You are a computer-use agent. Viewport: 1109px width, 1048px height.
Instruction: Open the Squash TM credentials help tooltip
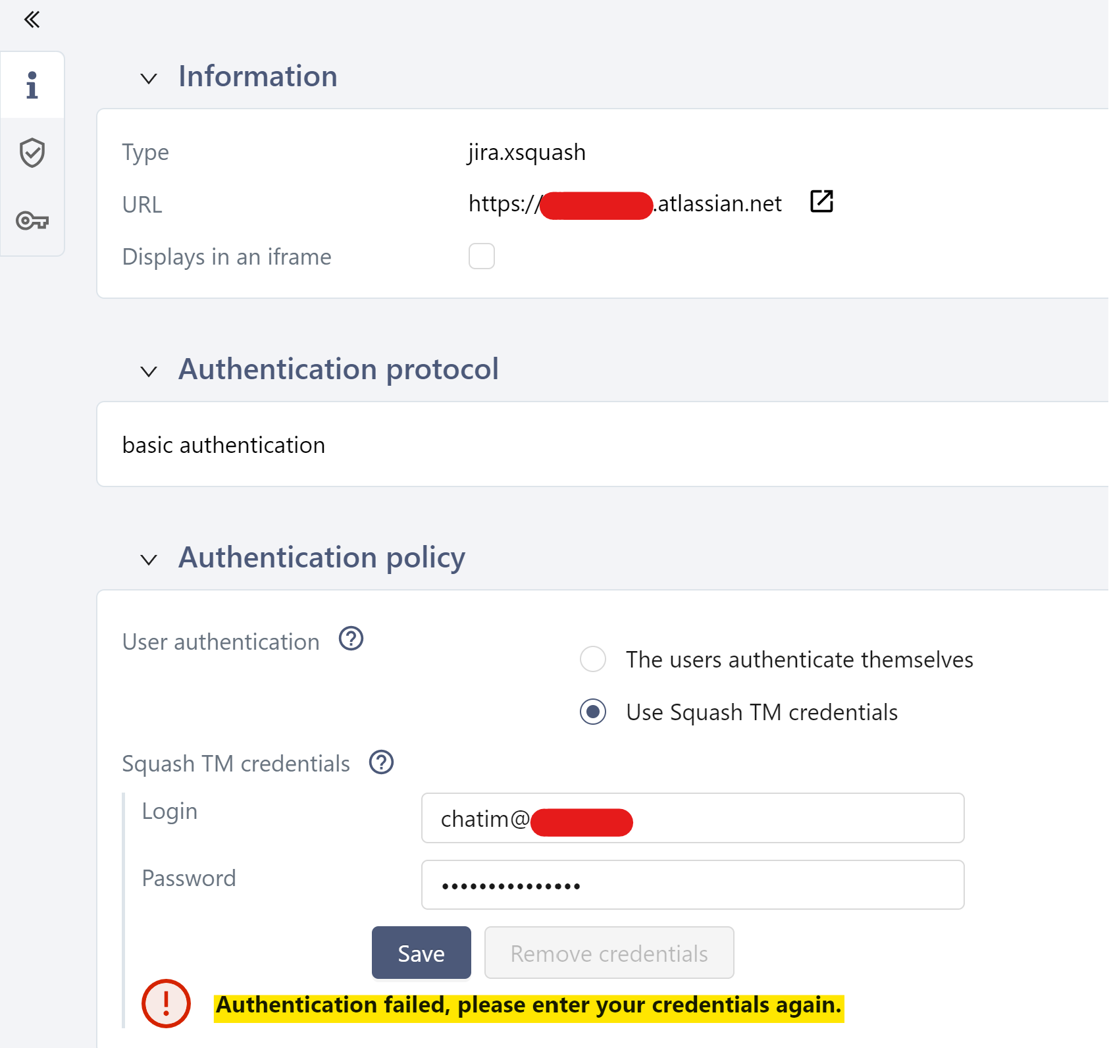click(380, 762)
